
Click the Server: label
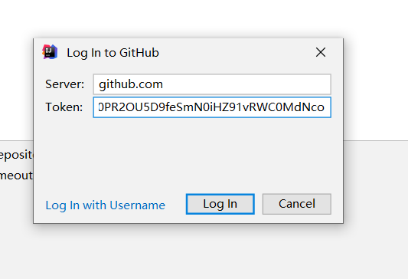click(x=65, y=84)
